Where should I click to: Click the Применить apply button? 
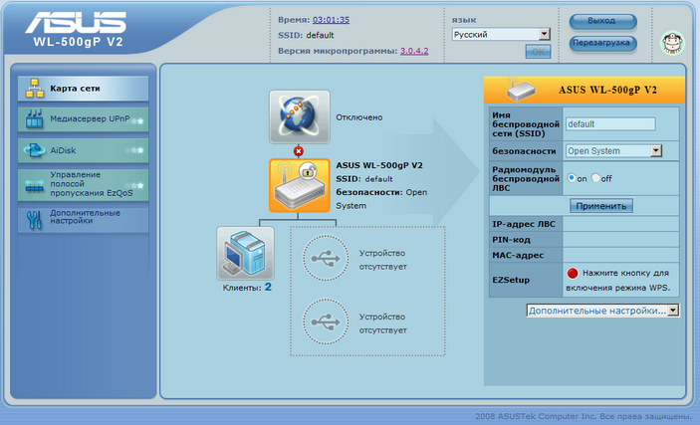(x=601, y=206)
